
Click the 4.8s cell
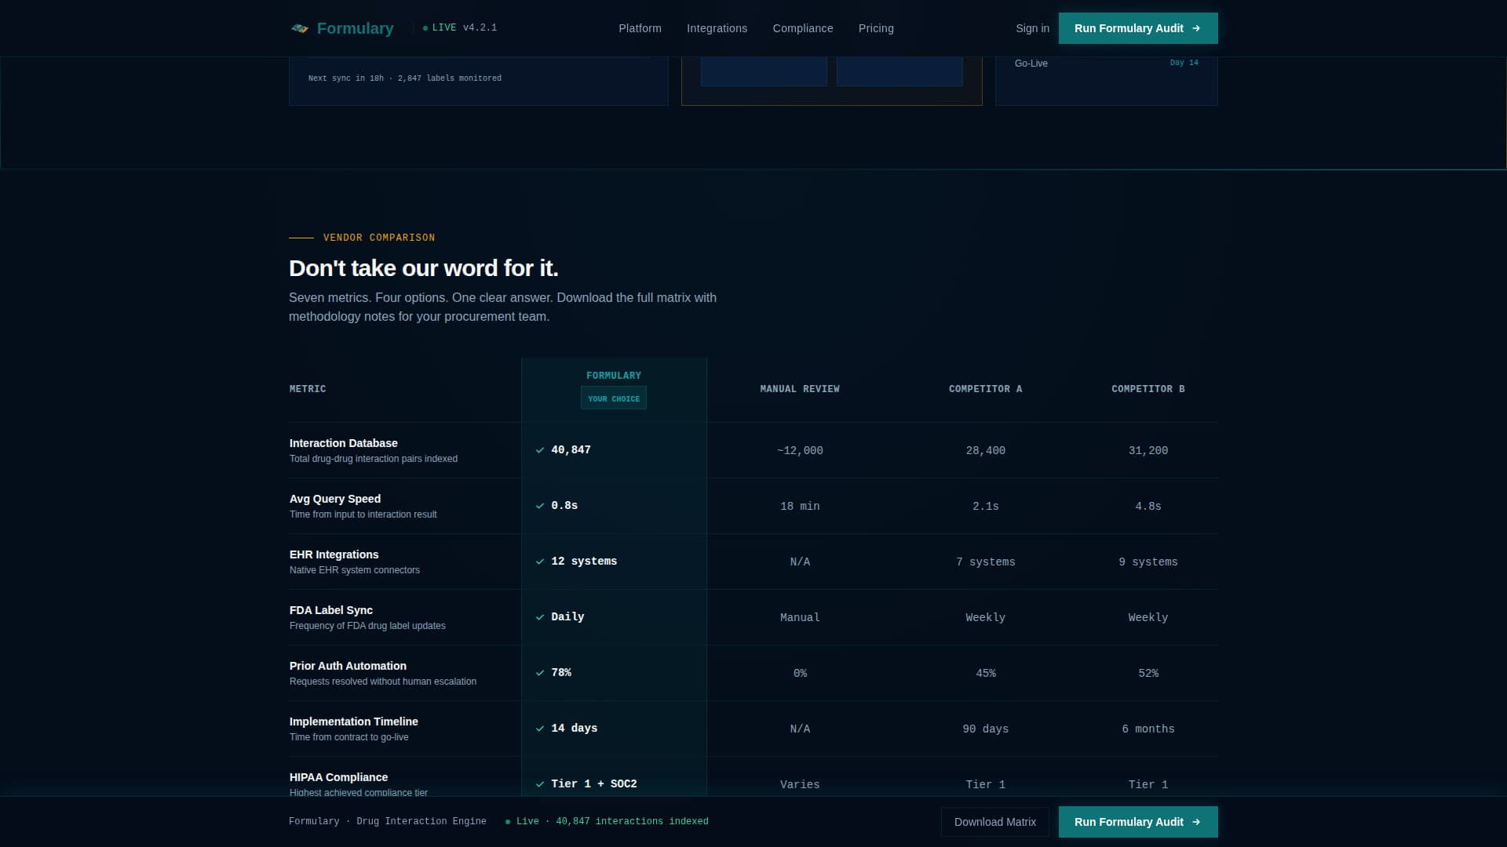click(x=1148, y=507)
